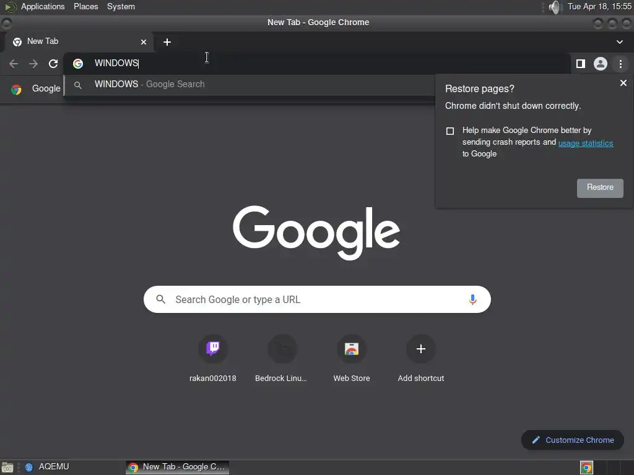The image size is (634, 475).
Task: Click the show desktop icon in the taskbar
Action: click(x=7, y=468)
